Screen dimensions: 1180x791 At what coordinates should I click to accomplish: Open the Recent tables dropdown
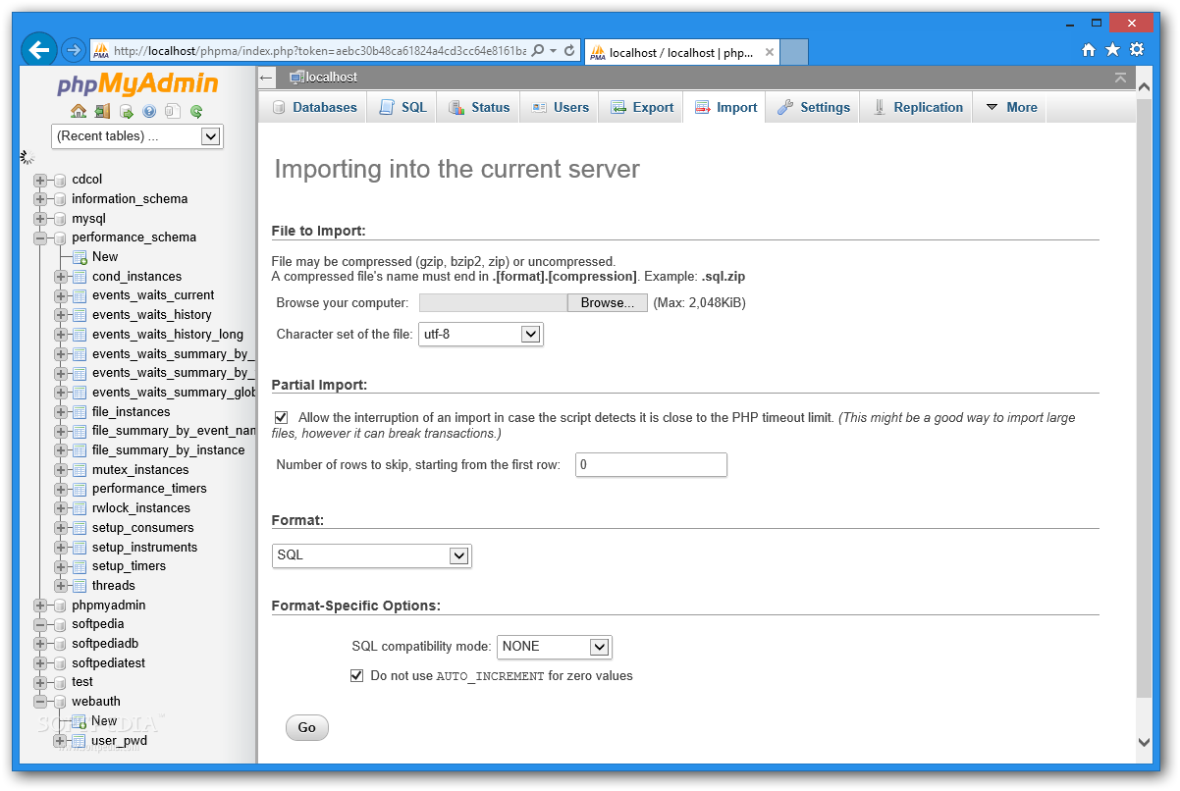[x=137, y=136]
